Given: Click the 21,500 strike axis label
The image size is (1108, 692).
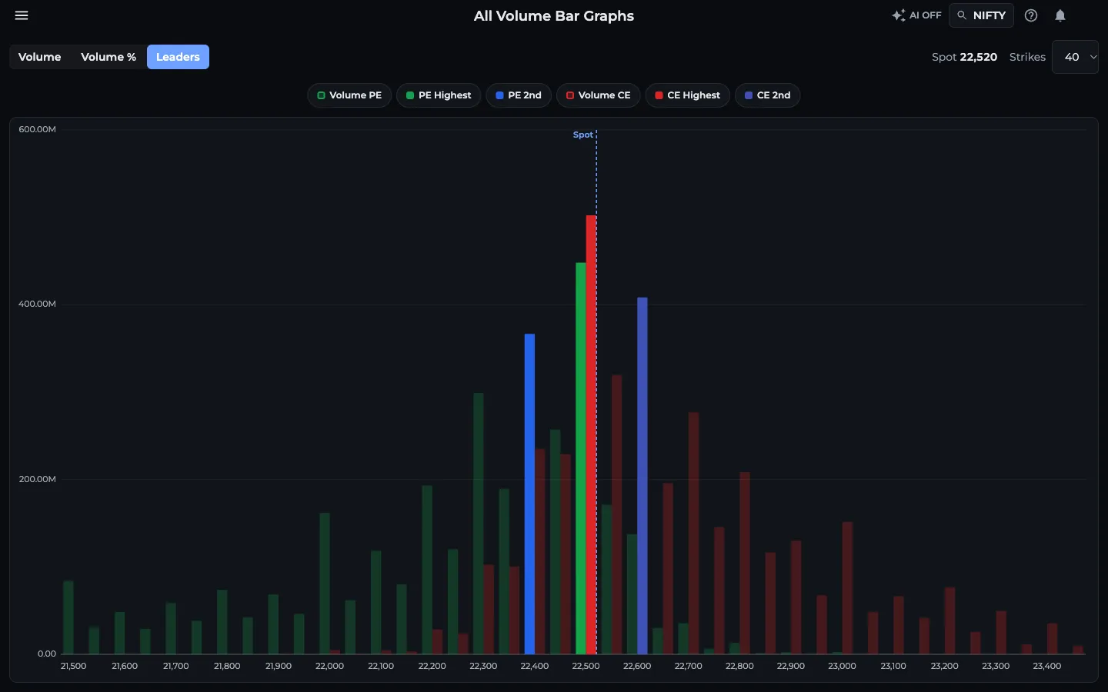Looking at the screenshot, I should click(x=73, y=666).
